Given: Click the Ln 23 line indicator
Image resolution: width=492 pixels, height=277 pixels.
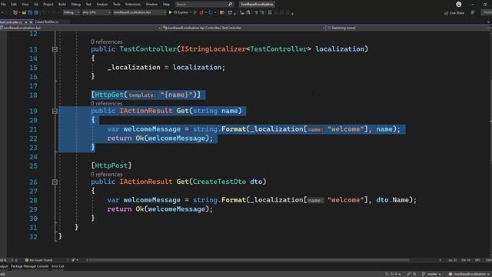Looking at the screenshot, I should click(x=453, y=260).
